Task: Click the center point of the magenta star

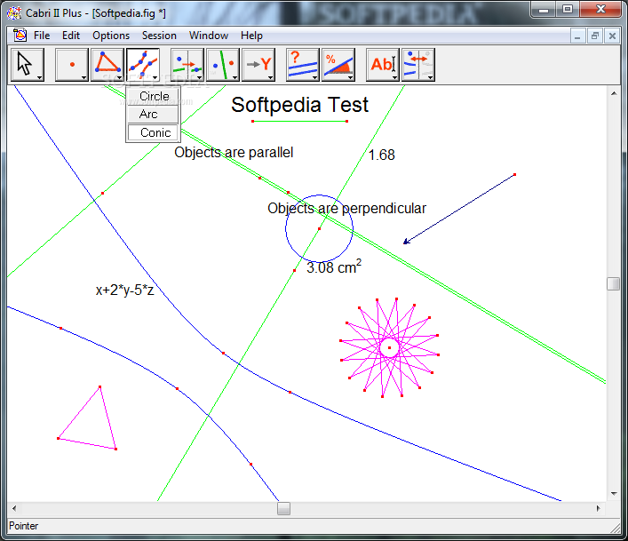Action: point(389,347)
